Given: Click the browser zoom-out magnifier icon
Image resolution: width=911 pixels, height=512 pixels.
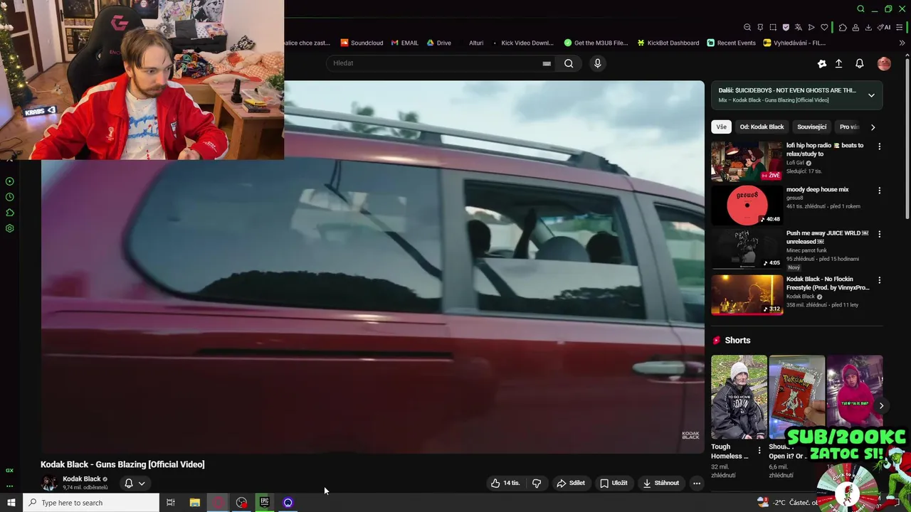Looking at the screenshot, I should 747,27.
